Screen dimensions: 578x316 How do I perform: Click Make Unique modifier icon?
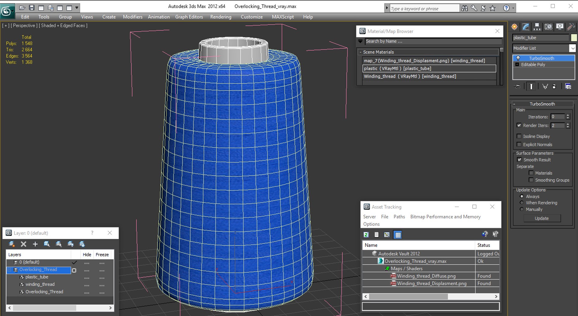tap(545, 86)
